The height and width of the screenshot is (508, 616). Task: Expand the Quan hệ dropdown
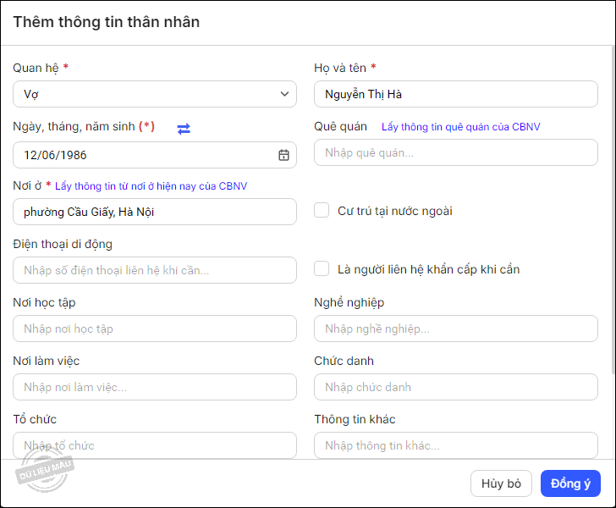(155, 94)
